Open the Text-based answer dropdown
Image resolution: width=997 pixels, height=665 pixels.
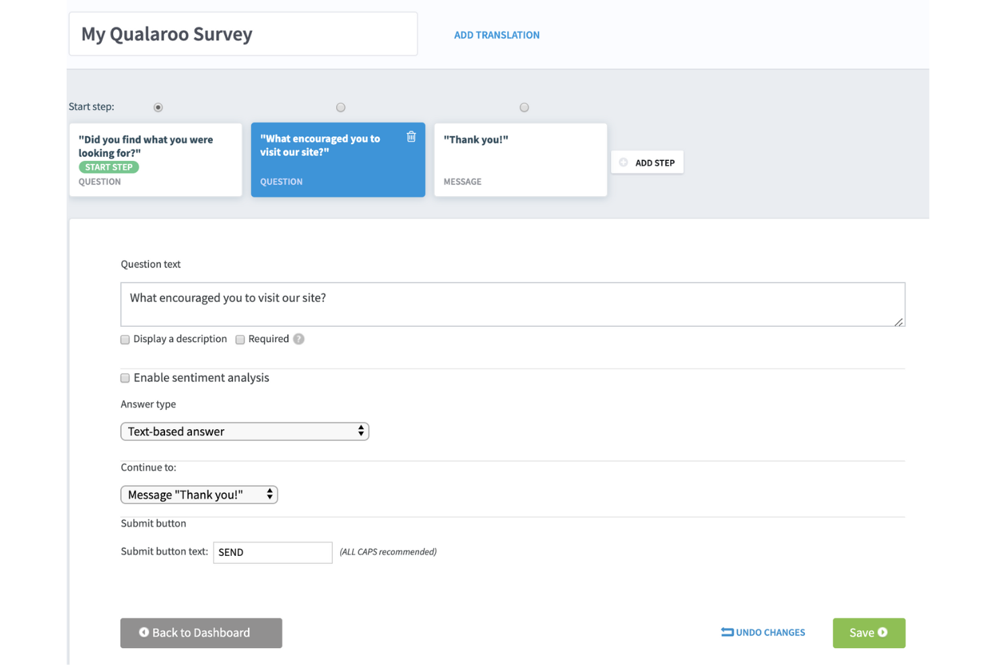click(245, 431)
